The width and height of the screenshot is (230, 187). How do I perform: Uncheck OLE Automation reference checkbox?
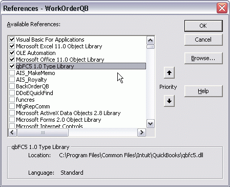point(12,53)
